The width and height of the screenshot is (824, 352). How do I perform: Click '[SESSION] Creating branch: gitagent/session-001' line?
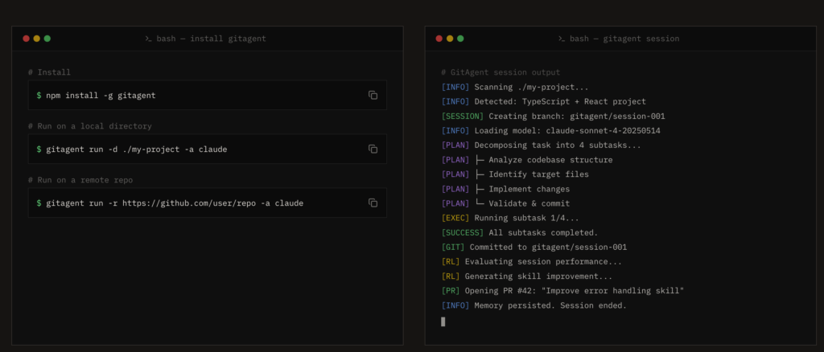point(554,117)
